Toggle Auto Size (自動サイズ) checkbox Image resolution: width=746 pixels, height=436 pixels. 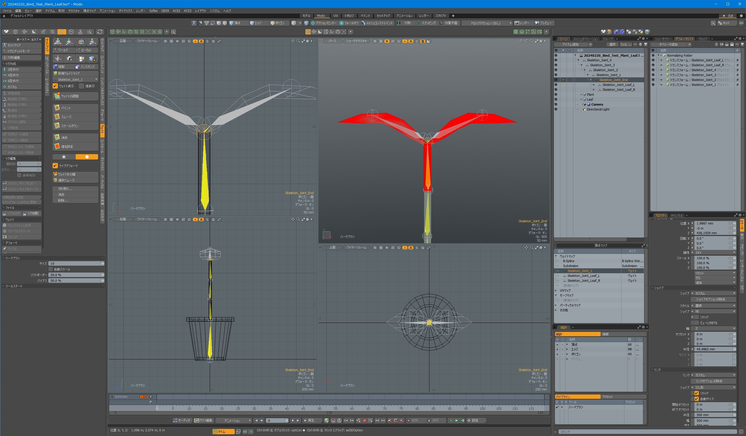click(x=696, y=399)
